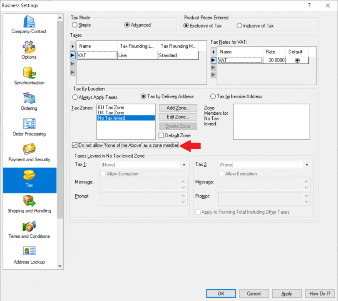Viewport: 338px width, 301px height.
Task: Choose Inclusive of Tax pricing option
Action: (x=239, y=26)
